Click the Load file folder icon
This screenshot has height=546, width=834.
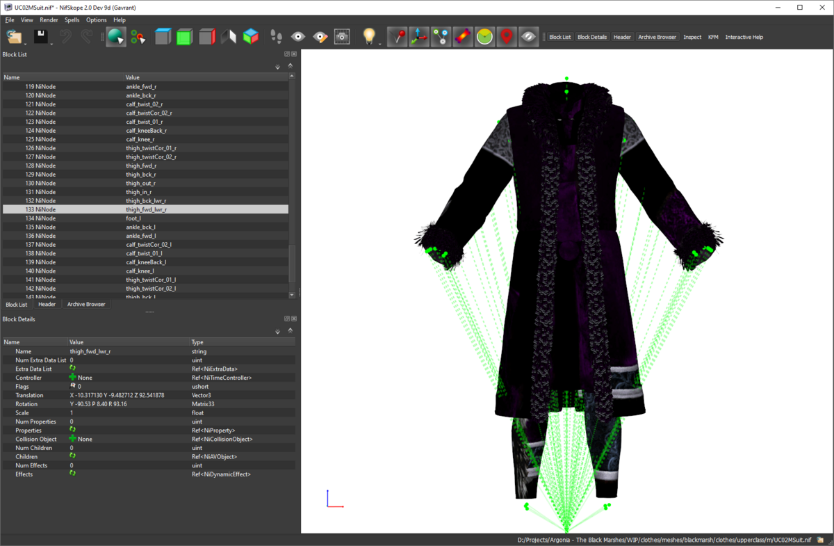[x=13, y=37]
